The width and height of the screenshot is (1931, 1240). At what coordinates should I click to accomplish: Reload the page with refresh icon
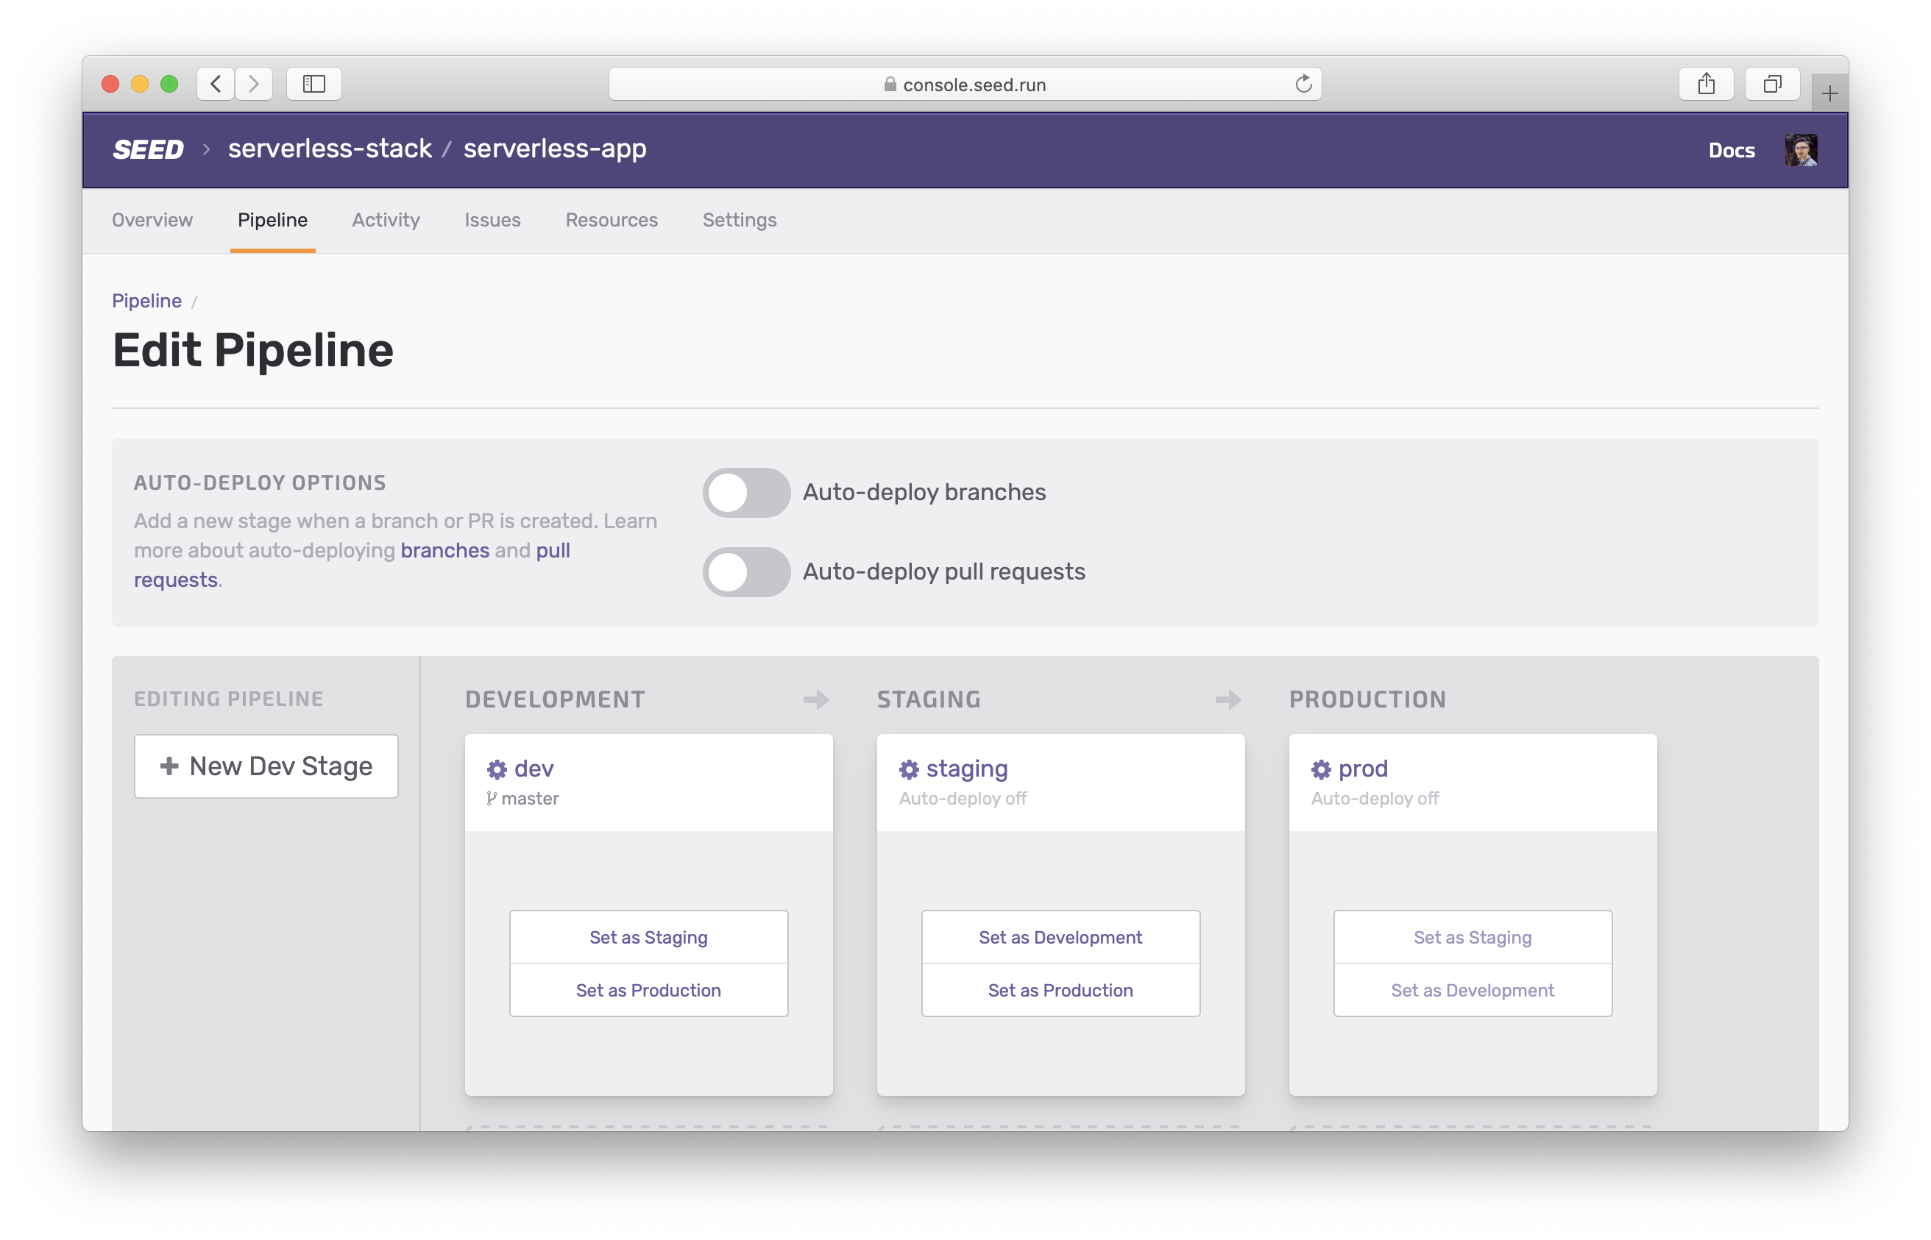click(x=1303, y=84)
